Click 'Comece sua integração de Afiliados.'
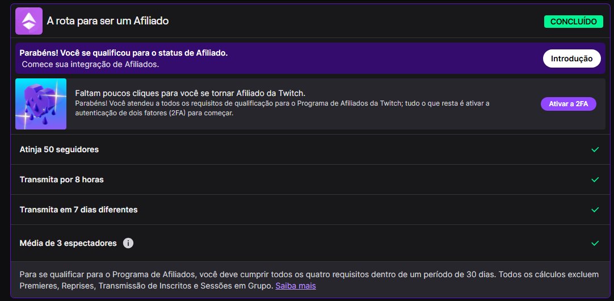This screenshot has width=614, height=301. [x=90, y=64]
